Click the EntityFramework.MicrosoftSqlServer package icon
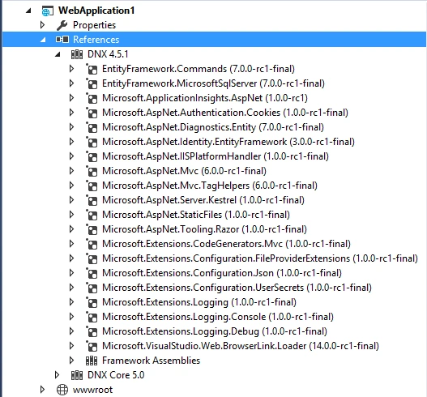The width and height of the screenshot is (427, 397). coord(92,83)
